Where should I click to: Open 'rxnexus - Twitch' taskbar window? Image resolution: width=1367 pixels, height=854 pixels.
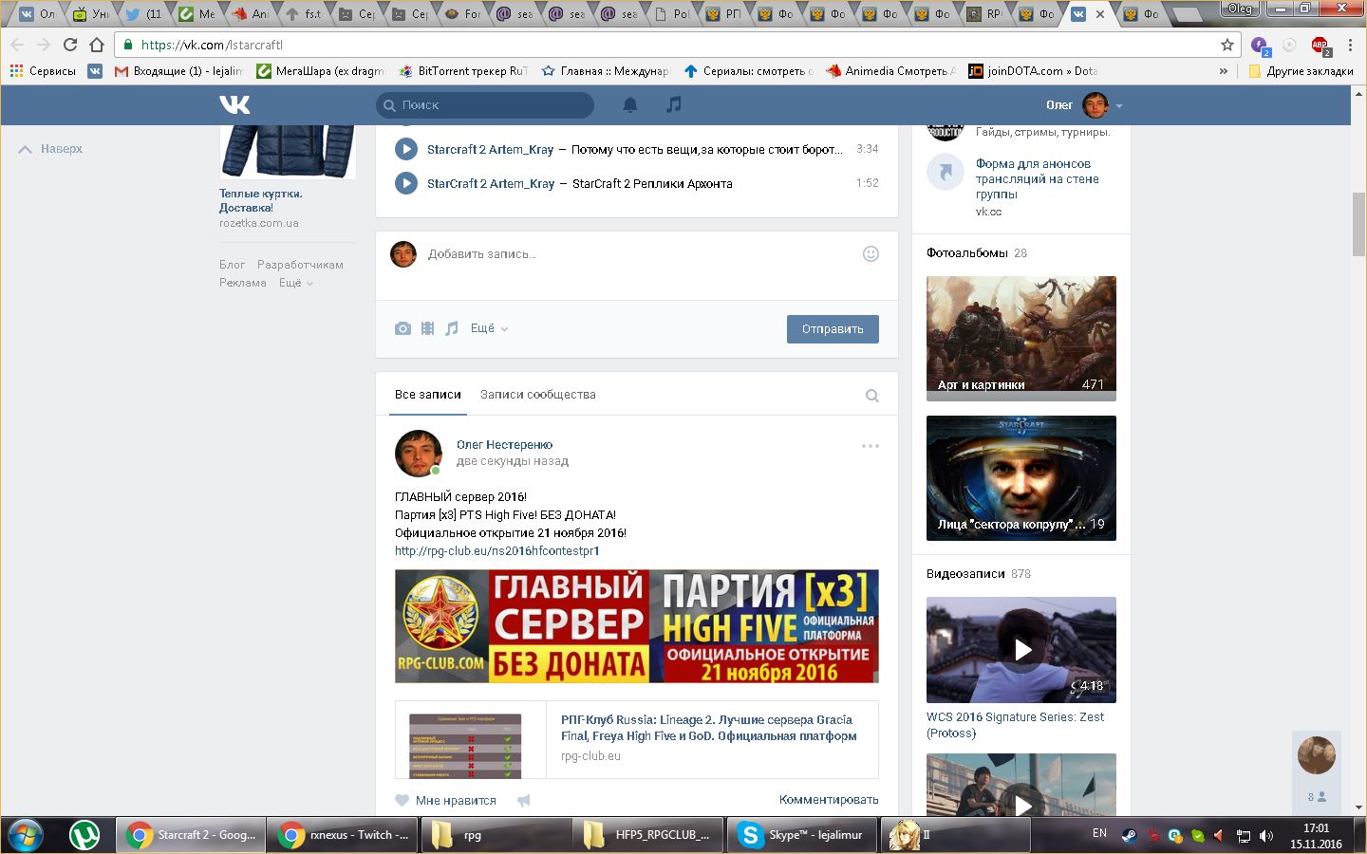coord(342,835)
